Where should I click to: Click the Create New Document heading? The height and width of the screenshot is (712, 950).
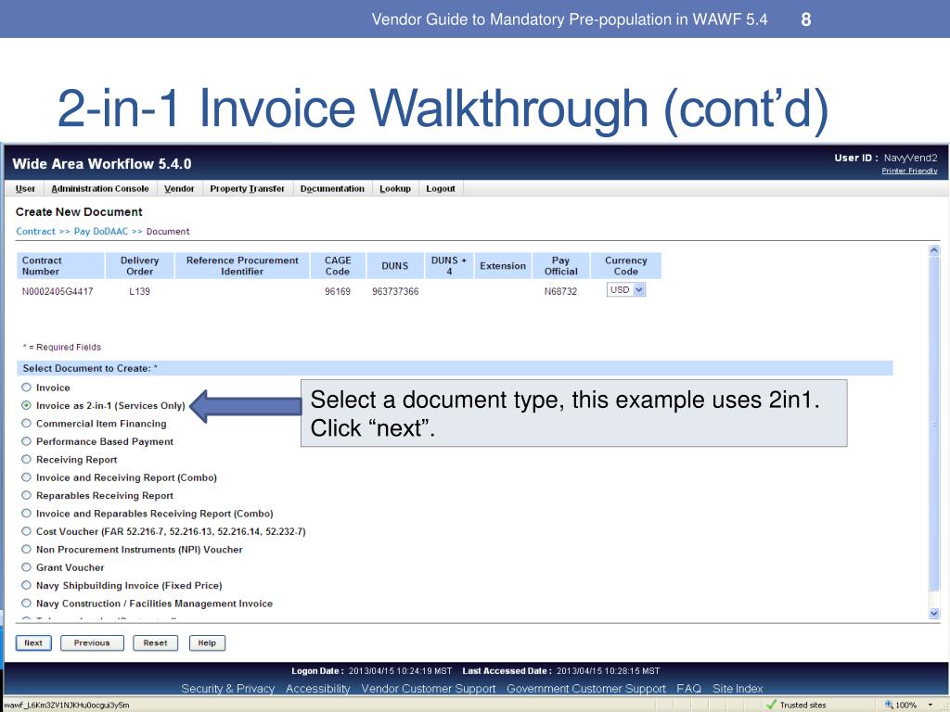tap(79, 212)
